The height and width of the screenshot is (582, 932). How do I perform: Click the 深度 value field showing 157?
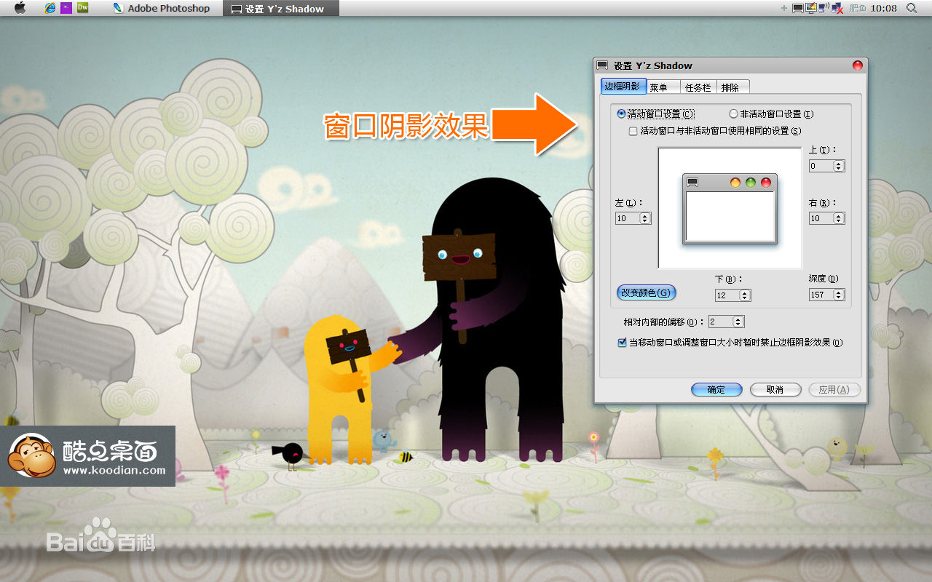click(x=821, y=295)
